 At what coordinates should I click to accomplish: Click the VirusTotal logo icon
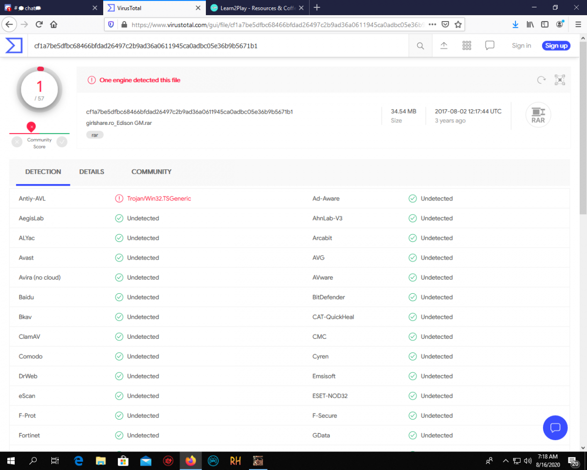pos(14,46)
